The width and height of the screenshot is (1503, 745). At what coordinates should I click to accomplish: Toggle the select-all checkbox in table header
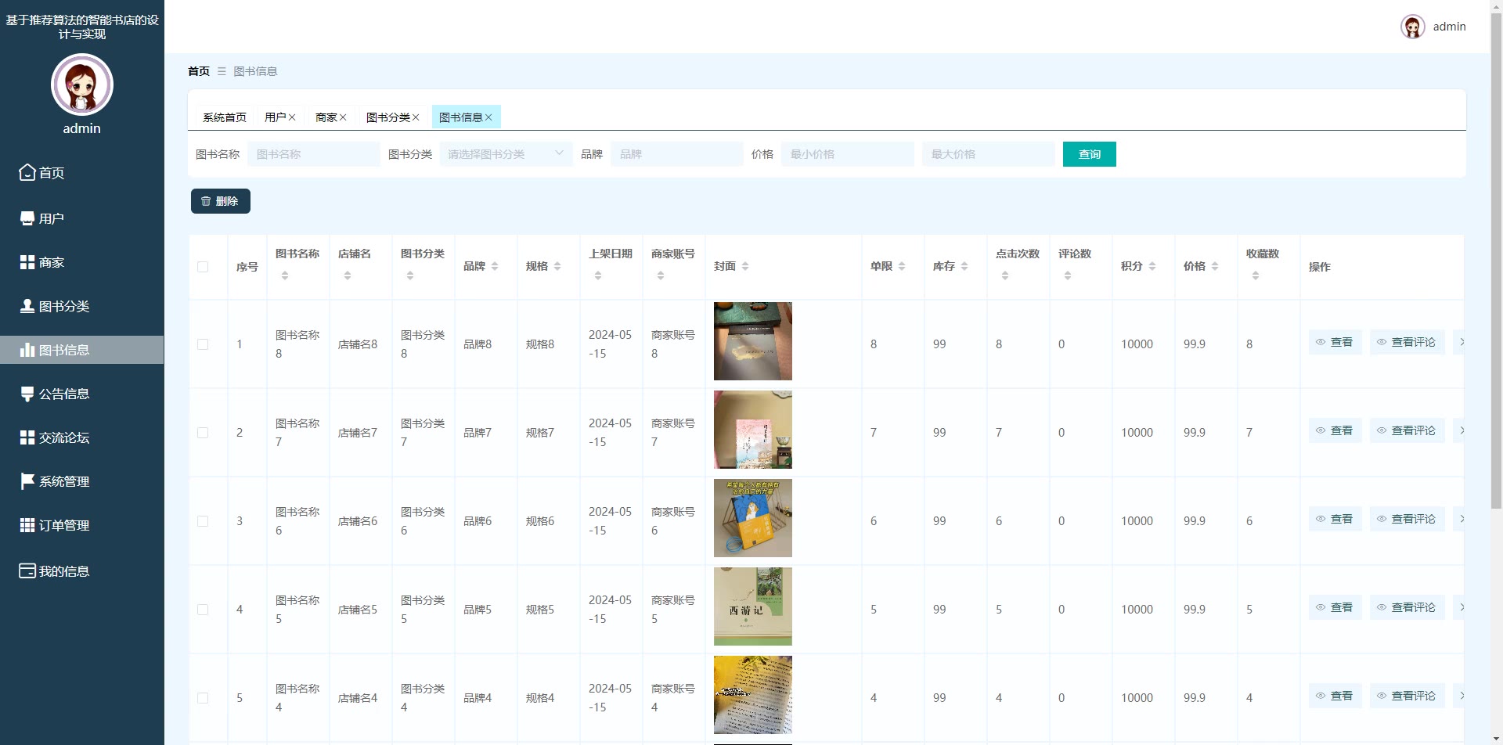[x=203, y=267]
